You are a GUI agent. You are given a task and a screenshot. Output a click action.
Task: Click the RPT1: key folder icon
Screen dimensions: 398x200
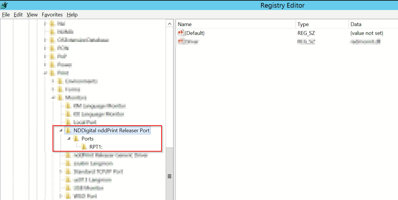point(84,147)
